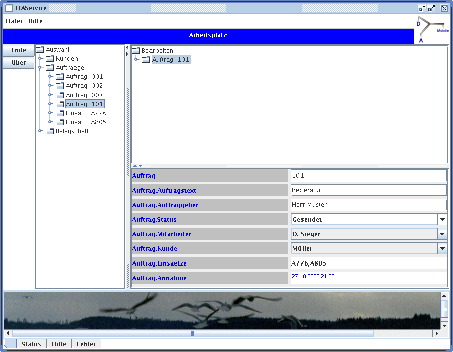
Task: Click the Auftrag.Auftragstext input field
Action: [x=368, y=190]
